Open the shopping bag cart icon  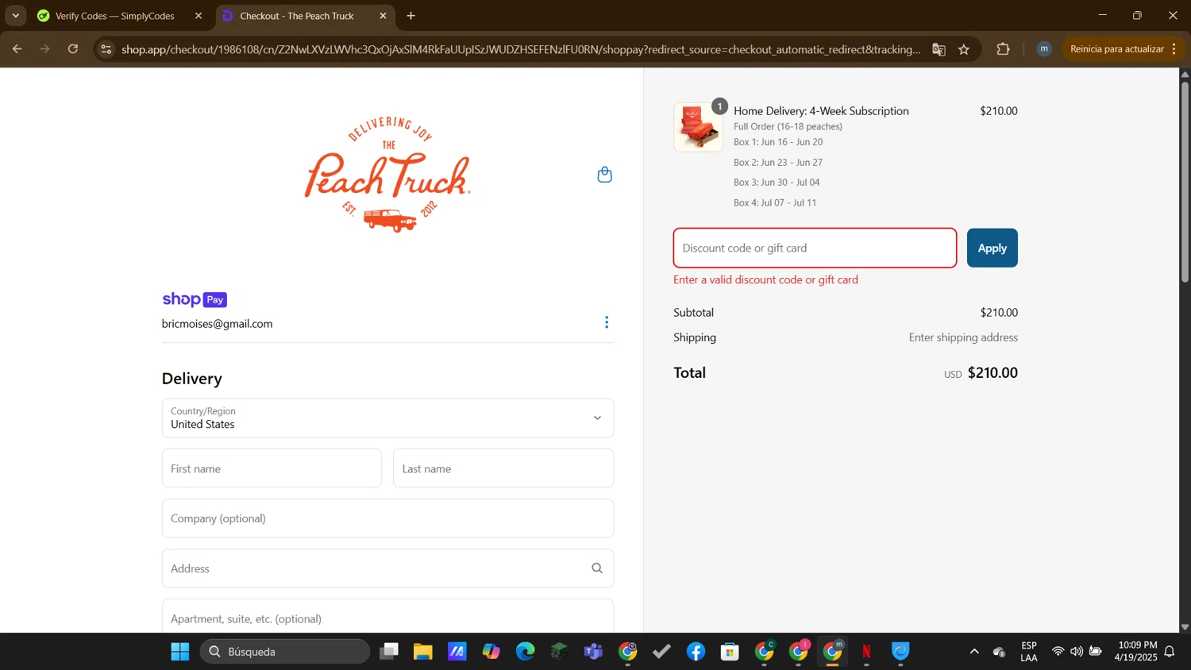point(604,175)
